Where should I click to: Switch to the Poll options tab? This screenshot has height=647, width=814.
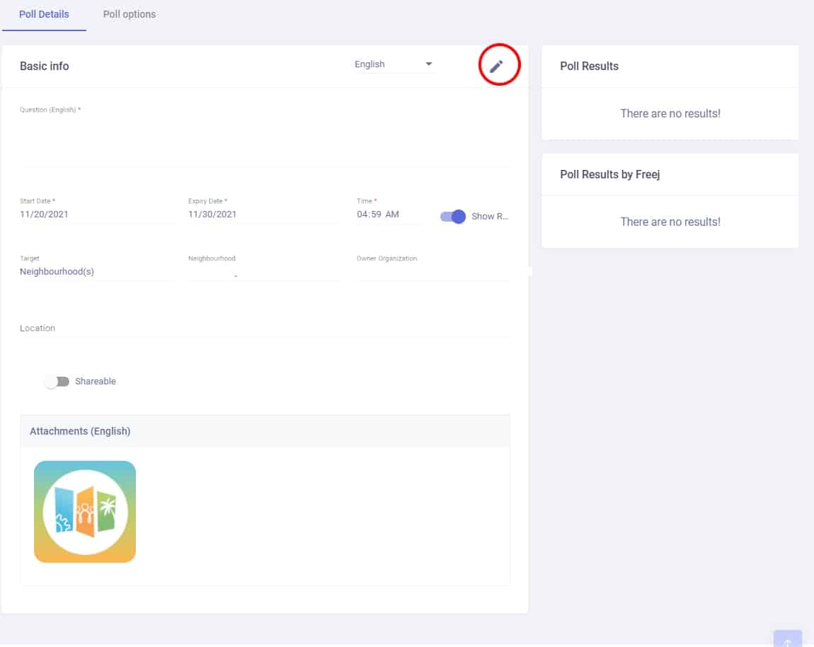[130, 14]
